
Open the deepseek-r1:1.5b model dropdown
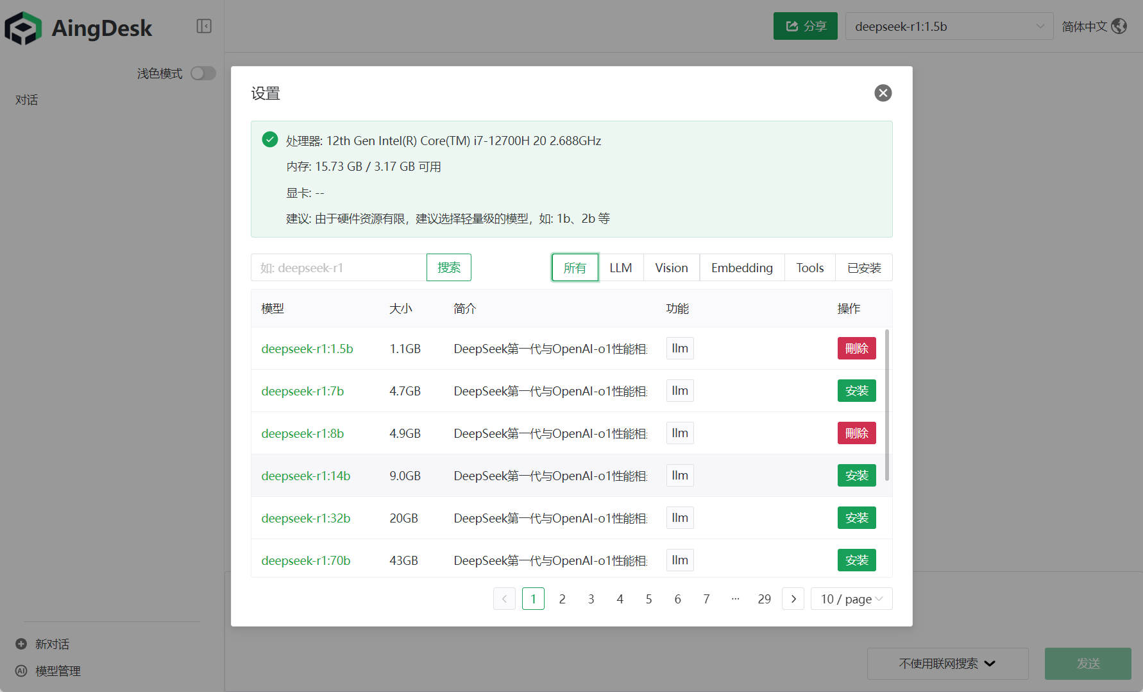point(949,26)
